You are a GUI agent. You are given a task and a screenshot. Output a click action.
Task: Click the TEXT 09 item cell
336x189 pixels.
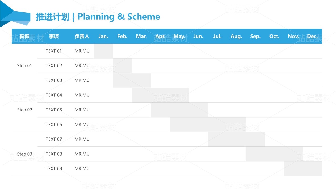coord(54,169)
